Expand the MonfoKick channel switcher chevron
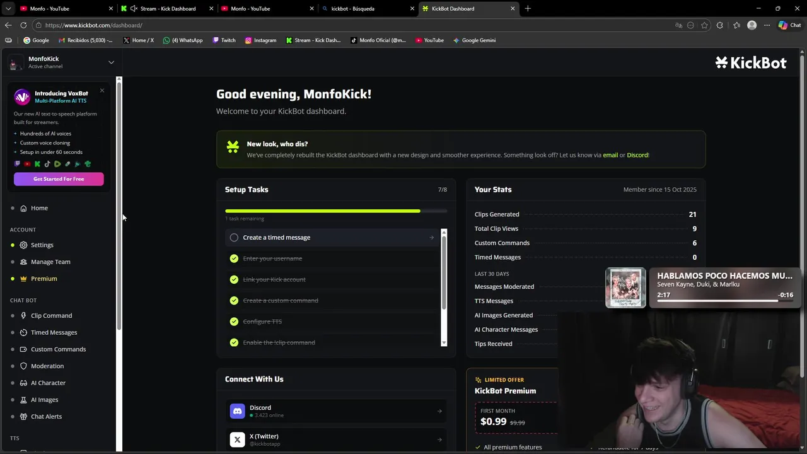Viewport: 807px width, 454px height. tap(111, 62)
